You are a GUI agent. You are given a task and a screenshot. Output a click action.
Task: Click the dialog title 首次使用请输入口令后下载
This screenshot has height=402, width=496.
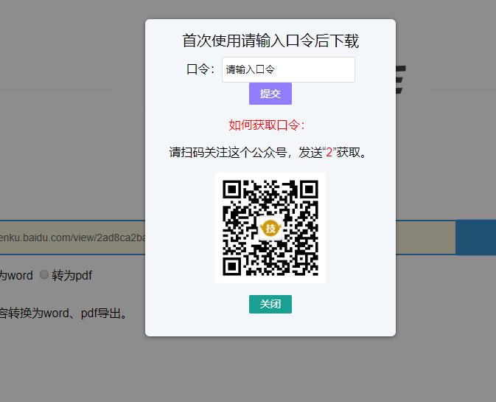pyautogui.click(x=270, y=41)
